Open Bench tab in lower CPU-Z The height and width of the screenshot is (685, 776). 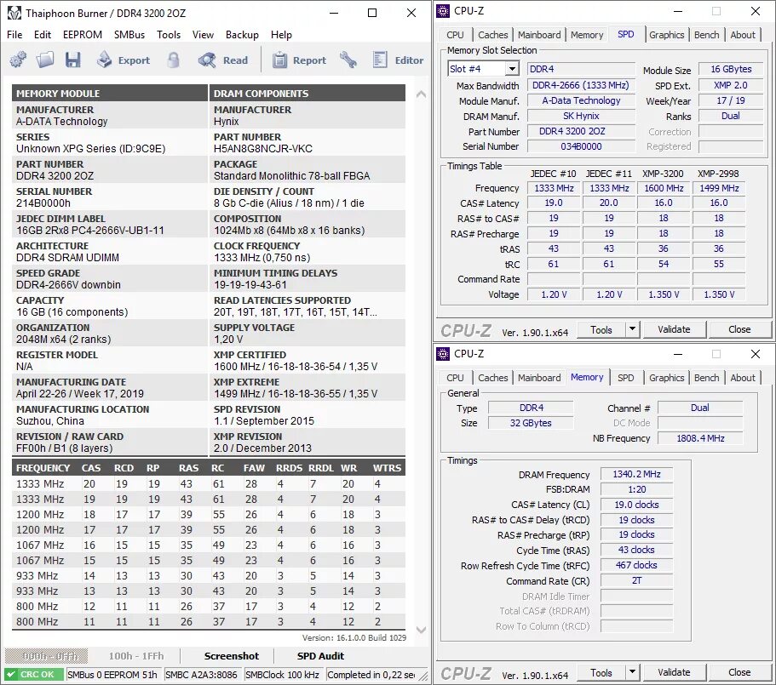[706, 378]
